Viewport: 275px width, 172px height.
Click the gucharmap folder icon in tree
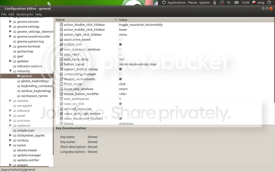click(x=15, y=51)
